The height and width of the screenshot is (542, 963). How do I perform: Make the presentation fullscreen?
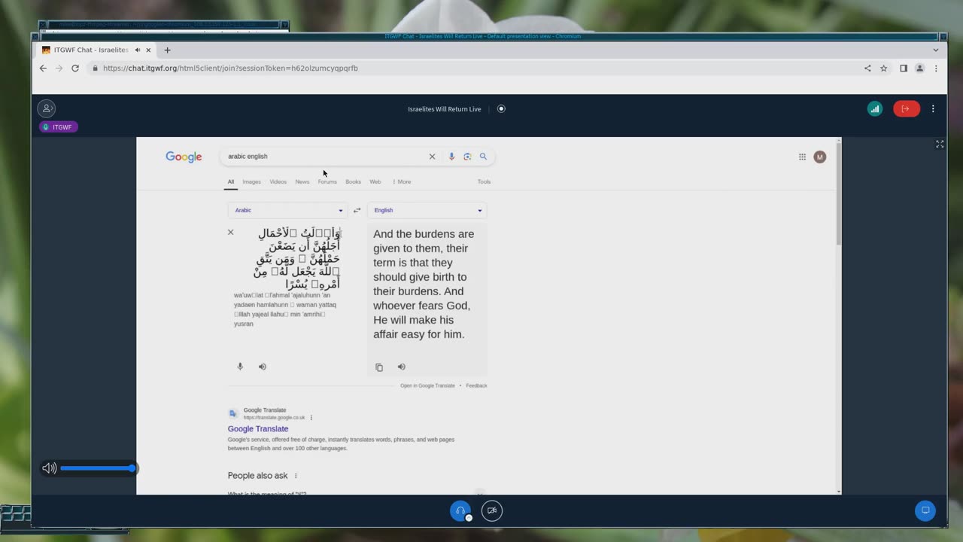click(940, 144)
